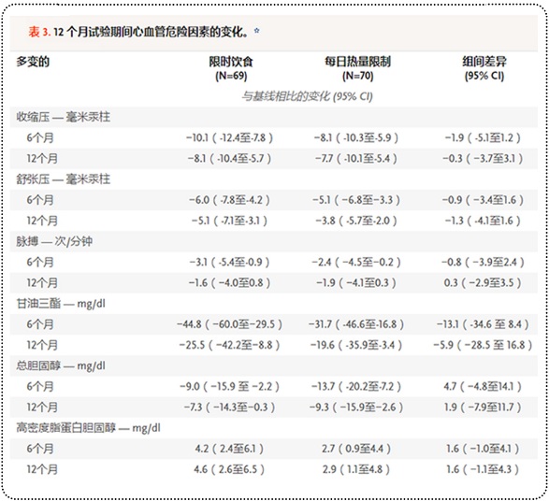Click the value −5.9 (−28.5 至 16.8)
The image size is (549, 501).
point(483,345)
